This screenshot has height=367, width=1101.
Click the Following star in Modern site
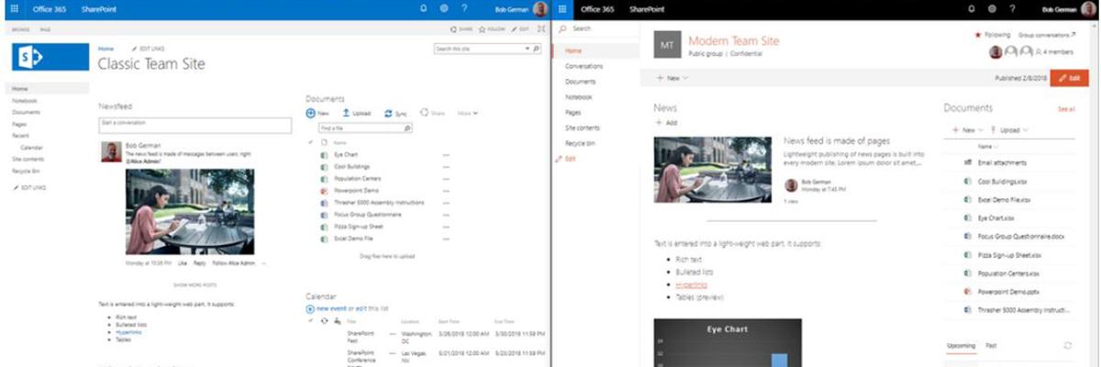pos(978,35)
